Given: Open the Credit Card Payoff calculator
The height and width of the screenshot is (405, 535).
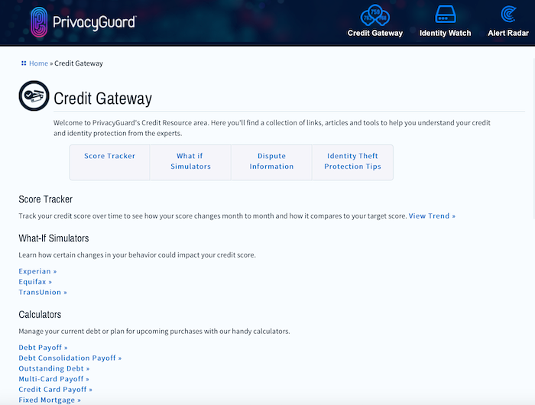Looking at the screenshot, I should tap(55, 390).
